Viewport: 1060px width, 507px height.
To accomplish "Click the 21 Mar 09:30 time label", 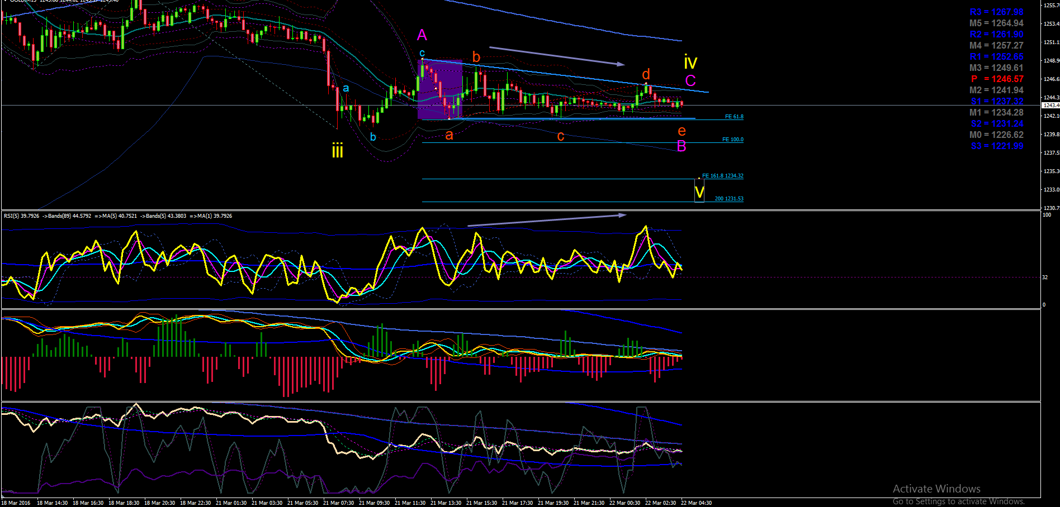I will tap(375, 503).
